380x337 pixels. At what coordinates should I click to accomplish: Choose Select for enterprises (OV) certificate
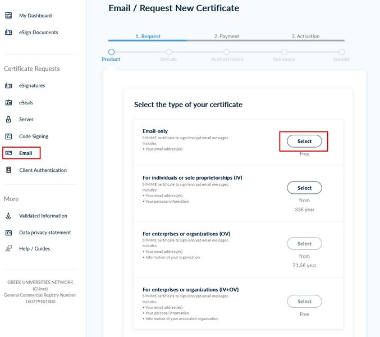click(x=304, y=244)
